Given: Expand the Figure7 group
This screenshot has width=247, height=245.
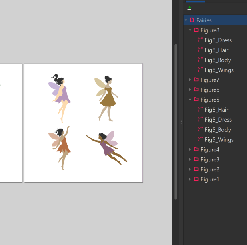Looking at the screenshot, I should coord(190,80).
